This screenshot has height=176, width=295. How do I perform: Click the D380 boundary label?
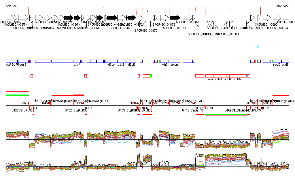pos(251,103)
